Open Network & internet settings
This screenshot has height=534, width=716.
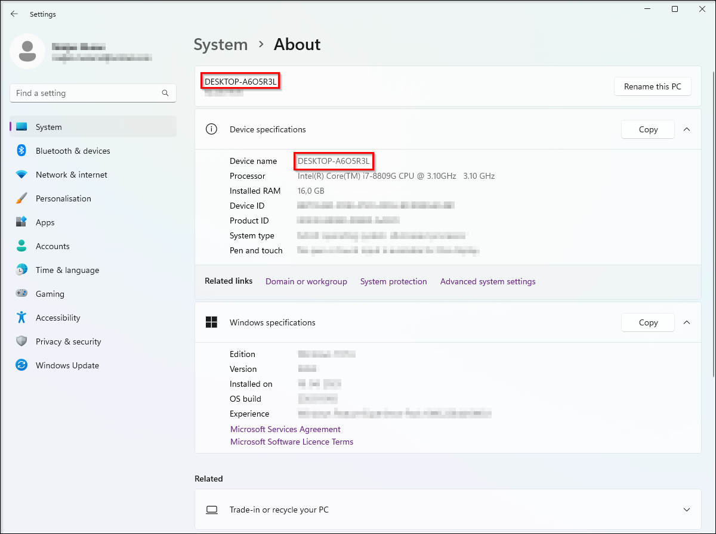[x=71, y=175]
